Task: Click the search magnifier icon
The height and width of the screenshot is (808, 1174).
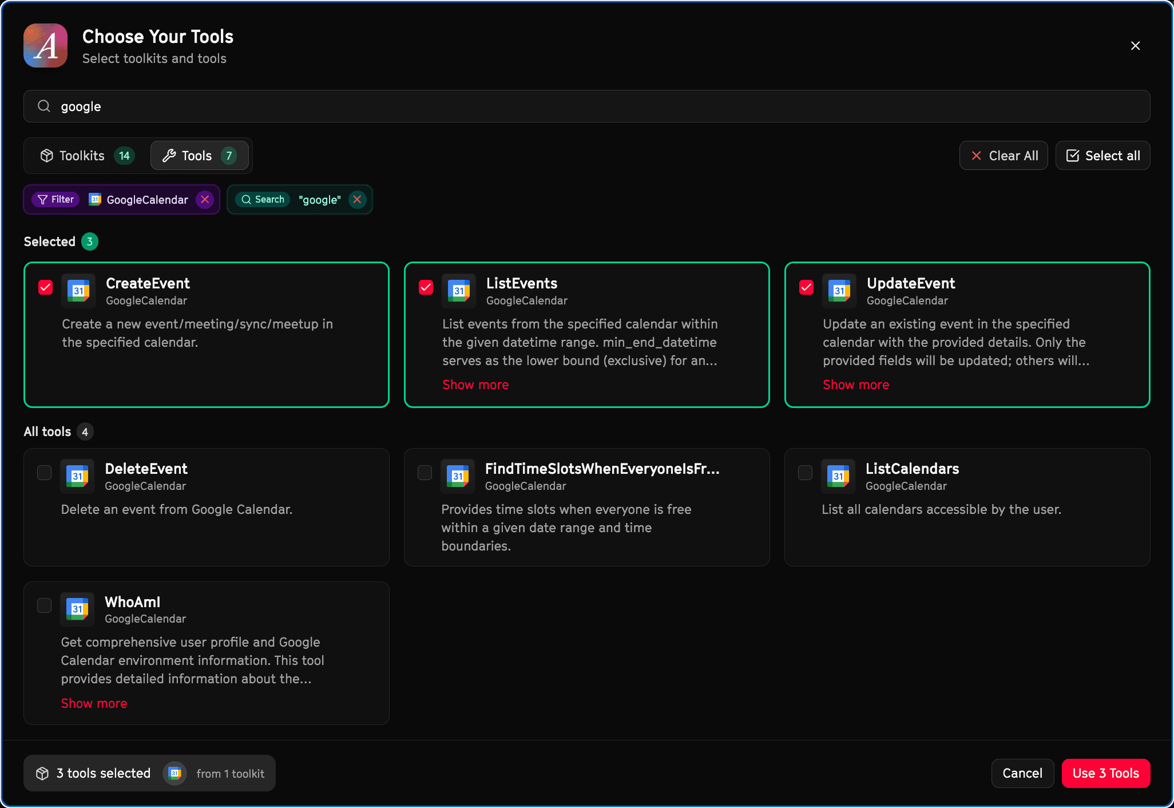Action: point(44,106)
